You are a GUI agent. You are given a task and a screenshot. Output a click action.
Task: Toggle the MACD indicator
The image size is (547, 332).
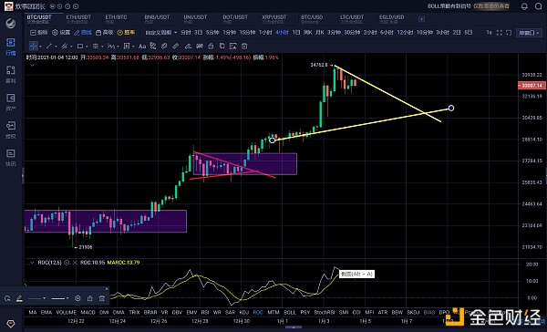coord(88,312)
